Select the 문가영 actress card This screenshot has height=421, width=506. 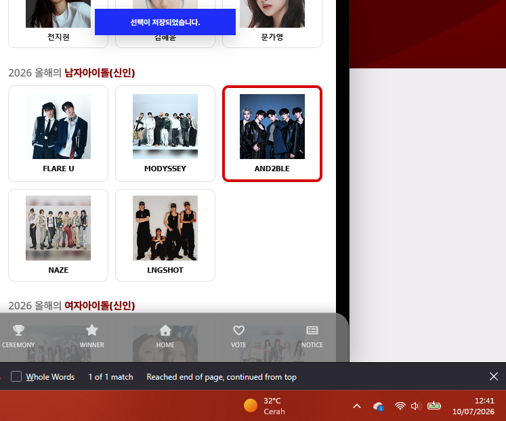(x=272, y=24)
